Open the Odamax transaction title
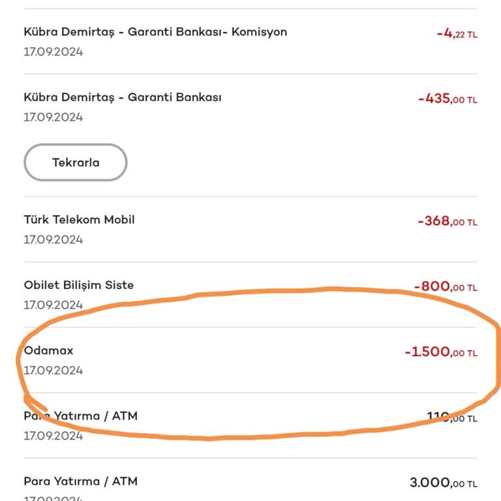Image resolution: width=501 pixels, height=501 pixels. (49, 350)
